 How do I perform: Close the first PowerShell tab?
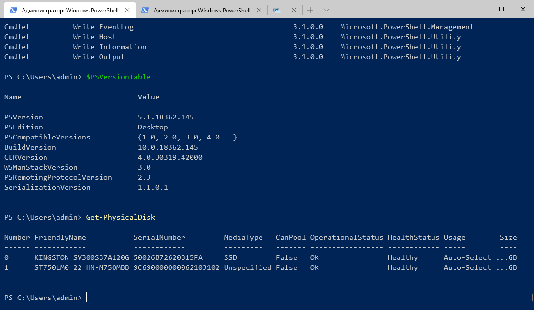(127, 10)
